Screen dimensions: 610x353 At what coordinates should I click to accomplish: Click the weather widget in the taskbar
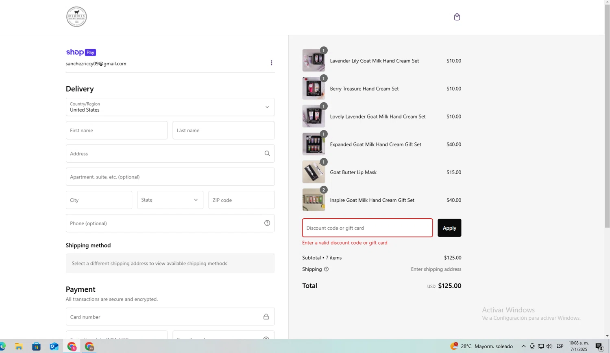tap(481, 346)
